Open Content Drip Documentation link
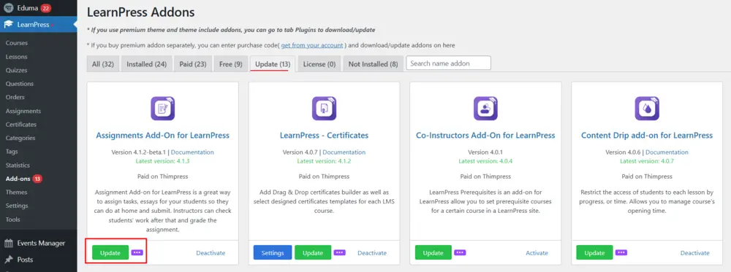 (x=667, y=152)
